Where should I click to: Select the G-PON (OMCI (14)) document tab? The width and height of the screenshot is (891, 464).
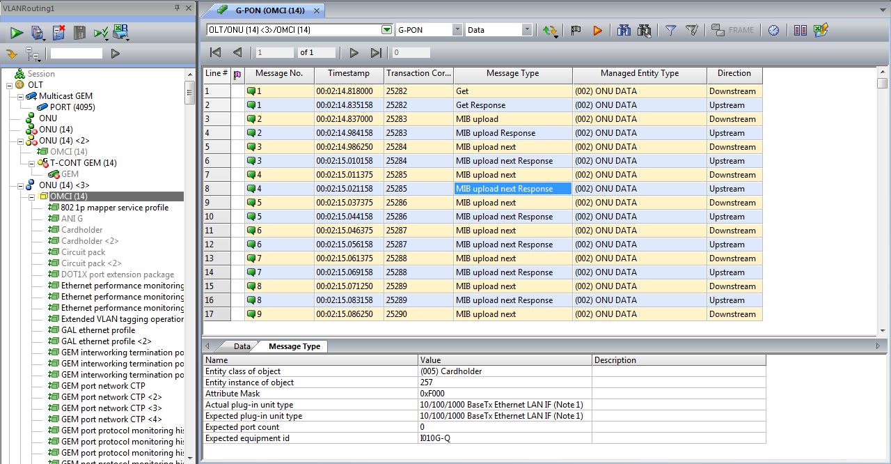(270, 10)
